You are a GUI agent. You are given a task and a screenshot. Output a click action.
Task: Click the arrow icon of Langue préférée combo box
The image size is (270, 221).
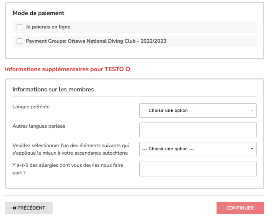coord(252,110)
